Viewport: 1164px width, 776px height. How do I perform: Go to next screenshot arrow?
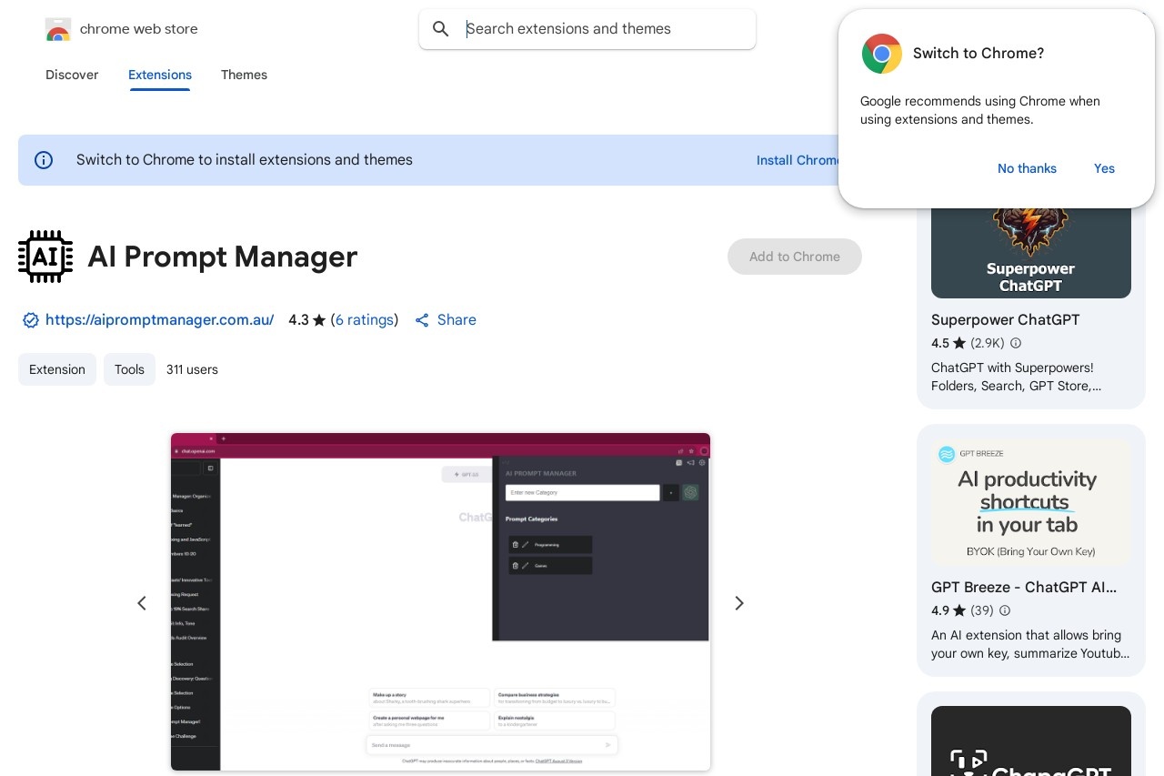739,603
